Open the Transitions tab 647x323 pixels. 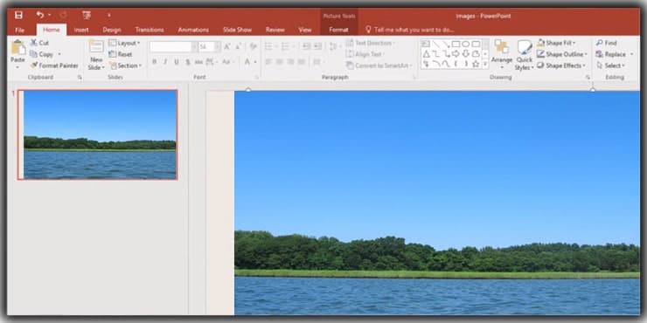(150, 30)
